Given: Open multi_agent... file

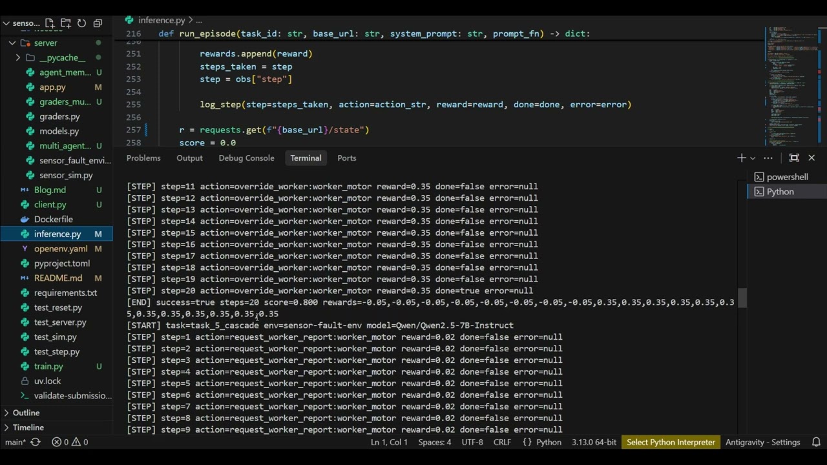Looking at the screenshot, I should pos(65,146).
